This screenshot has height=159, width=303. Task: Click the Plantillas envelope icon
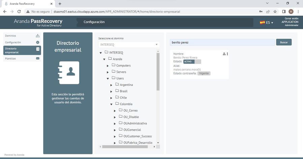pyautogui.click(x=38, y=58)
